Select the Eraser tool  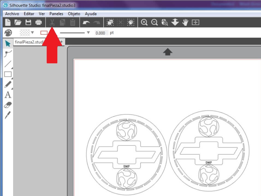pyautogui.click(x=8, y=105)
